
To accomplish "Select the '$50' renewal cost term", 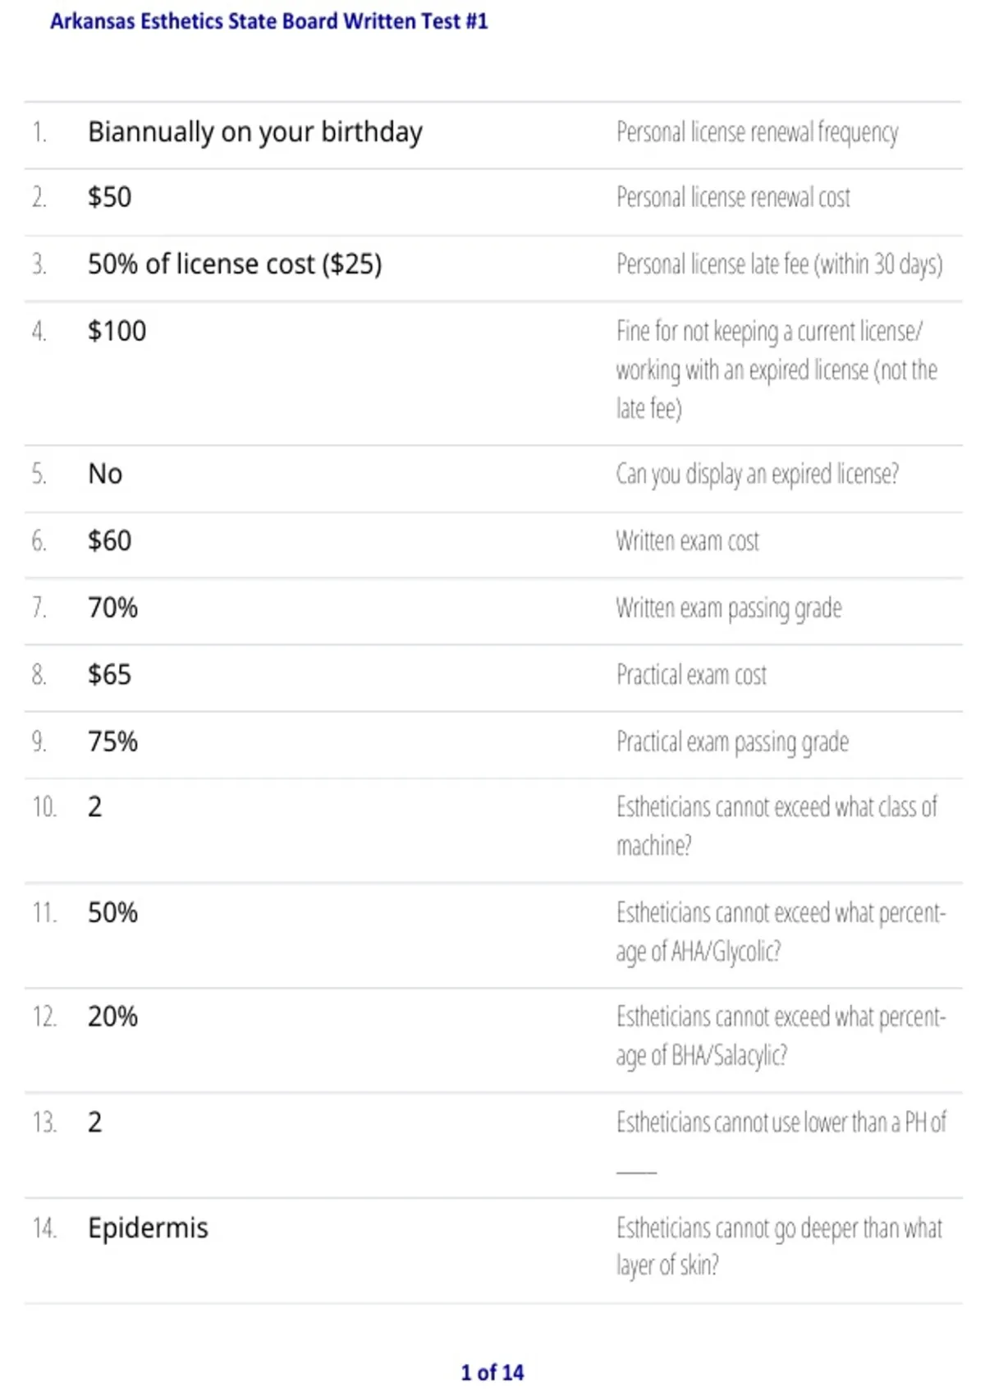I will [x=109, y=197].
